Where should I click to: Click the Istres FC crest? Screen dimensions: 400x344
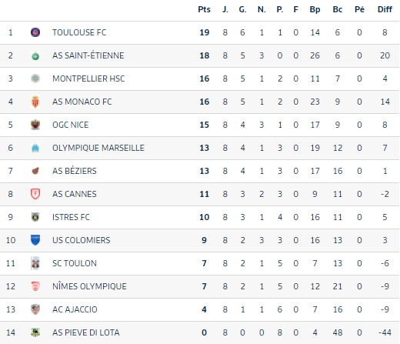35,217
